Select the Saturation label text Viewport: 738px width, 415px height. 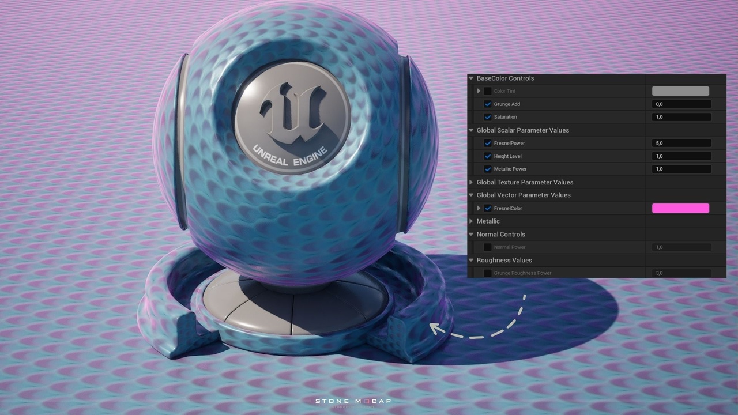[506, 117]
